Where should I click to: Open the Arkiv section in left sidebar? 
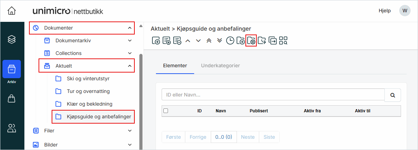tap(12, 70)
